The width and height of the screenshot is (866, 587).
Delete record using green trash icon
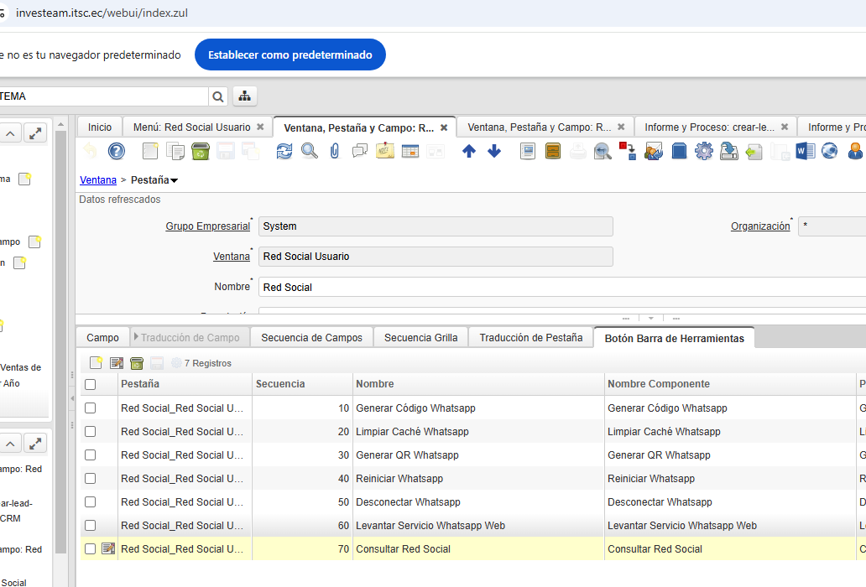coord(200,151)
